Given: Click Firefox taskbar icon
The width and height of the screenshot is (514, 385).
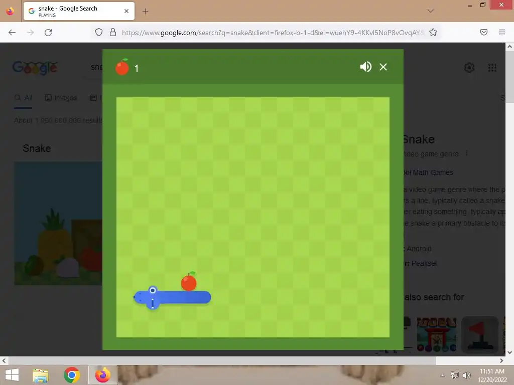Looking at the screenshot, I should click(x=102, y=375).
